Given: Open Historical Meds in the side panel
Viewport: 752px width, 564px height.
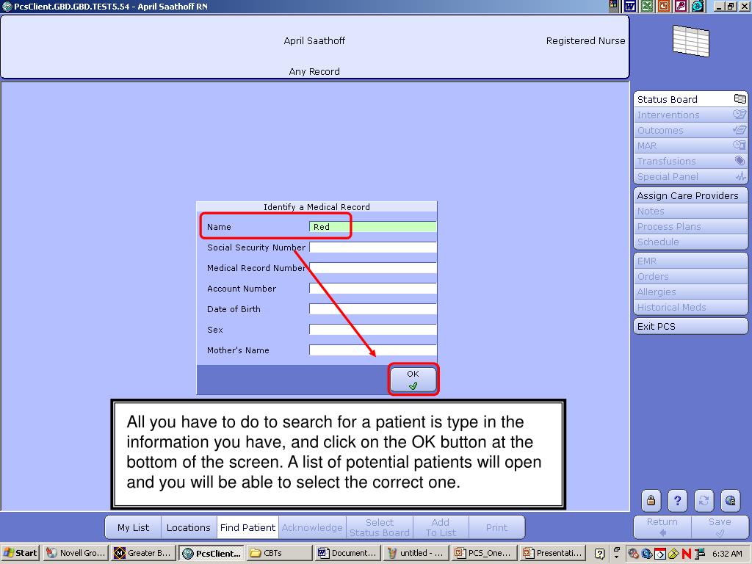Looking at the screenshot, I should pos(690,307).
